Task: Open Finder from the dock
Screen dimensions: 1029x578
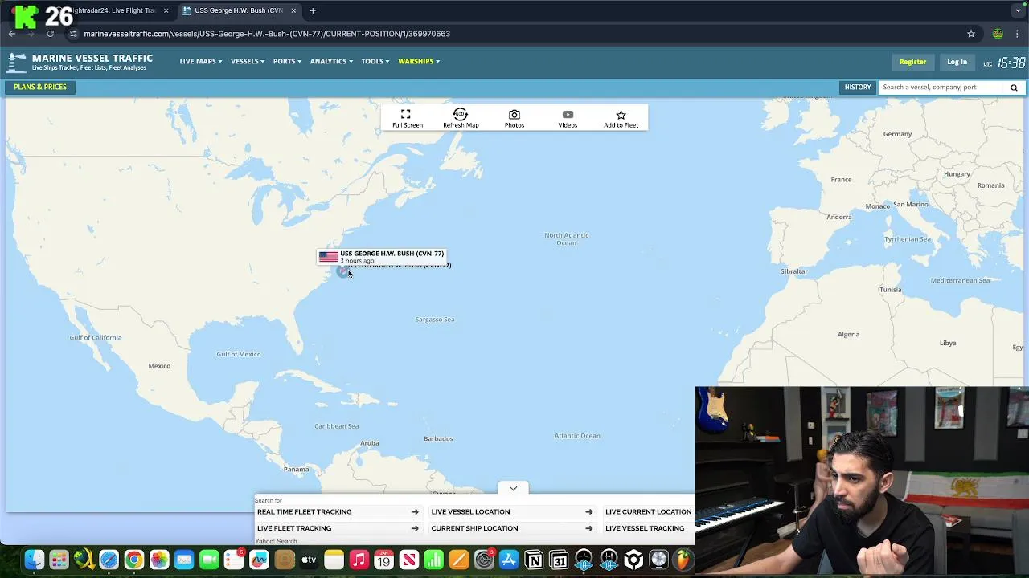Action: coord(34,560)
